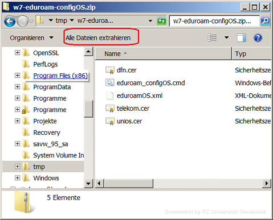Screen dimensions: 273x220
Task: Open the recent pages dropdown next to Forward
Action: coord(31,21)
